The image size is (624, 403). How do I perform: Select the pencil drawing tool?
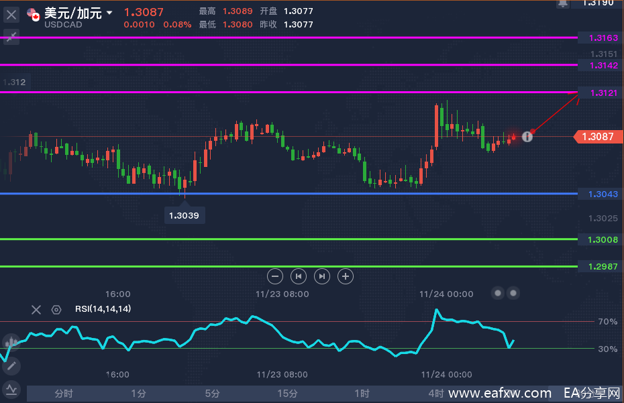pyautogui.click(x=11, y=366)
